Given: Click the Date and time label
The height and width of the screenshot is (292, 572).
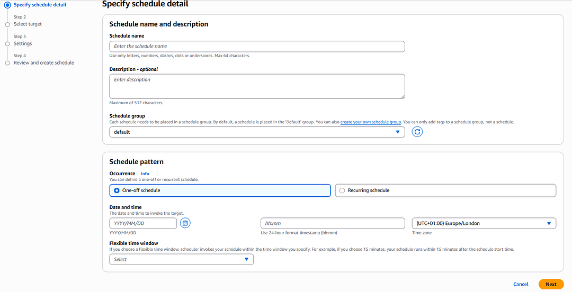Looking at the screenshot, I should [126, 207].
